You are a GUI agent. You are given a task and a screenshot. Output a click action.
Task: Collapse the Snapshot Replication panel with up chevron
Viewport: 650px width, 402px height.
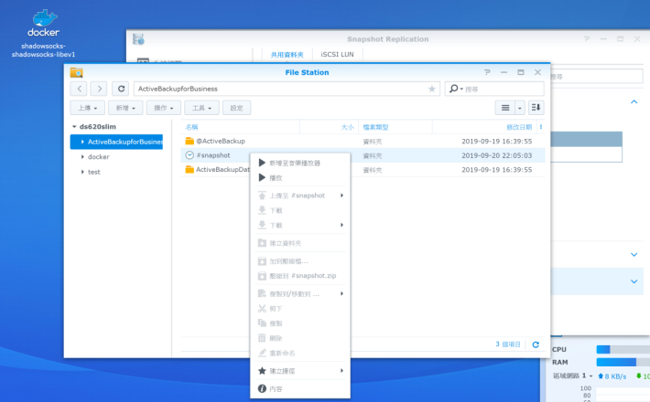[x=634, y=101]
